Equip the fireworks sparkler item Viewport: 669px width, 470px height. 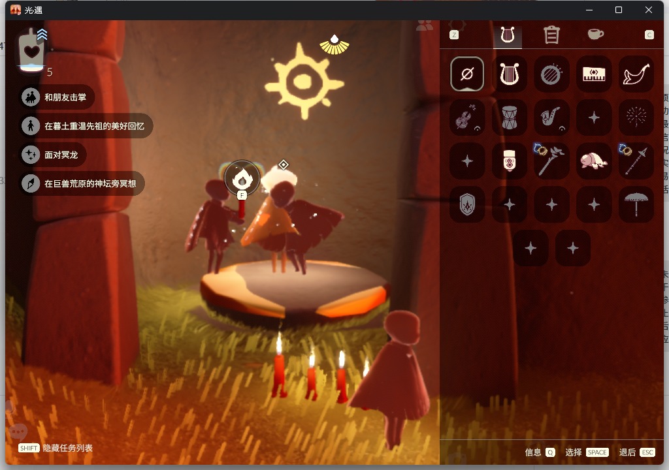click(x=636, y=117)
